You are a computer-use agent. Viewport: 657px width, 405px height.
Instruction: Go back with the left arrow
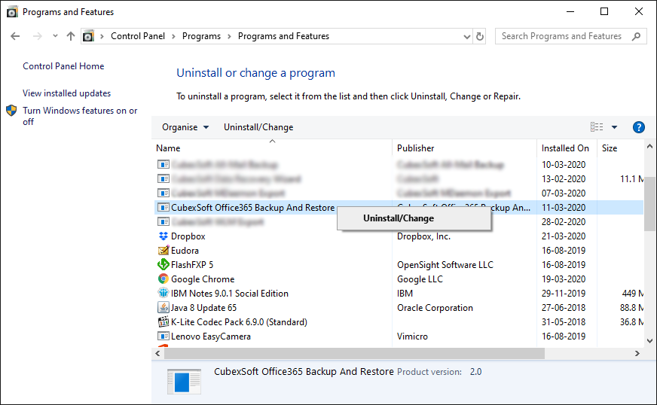click(x=15, y=36)
